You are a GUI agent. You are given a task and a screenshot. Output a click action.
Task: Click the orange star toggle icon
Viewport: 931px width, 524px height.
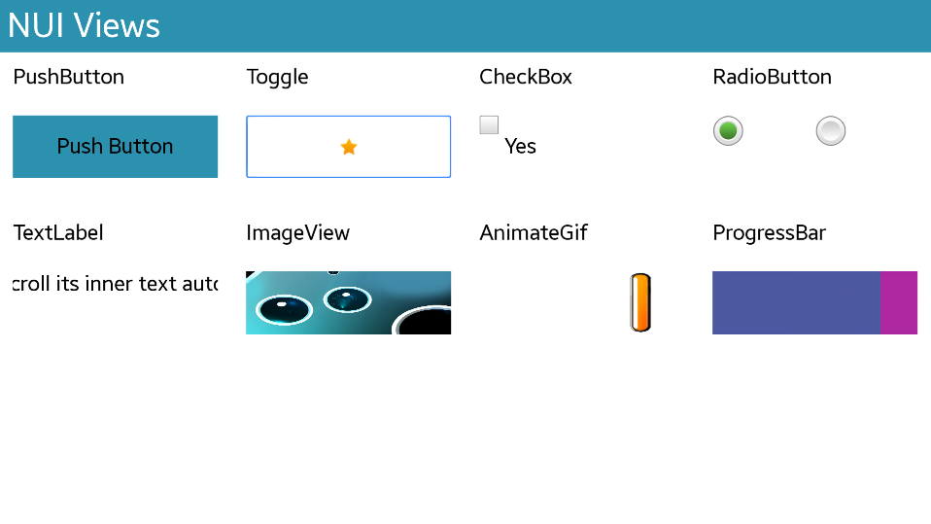(x=349, y=147)
